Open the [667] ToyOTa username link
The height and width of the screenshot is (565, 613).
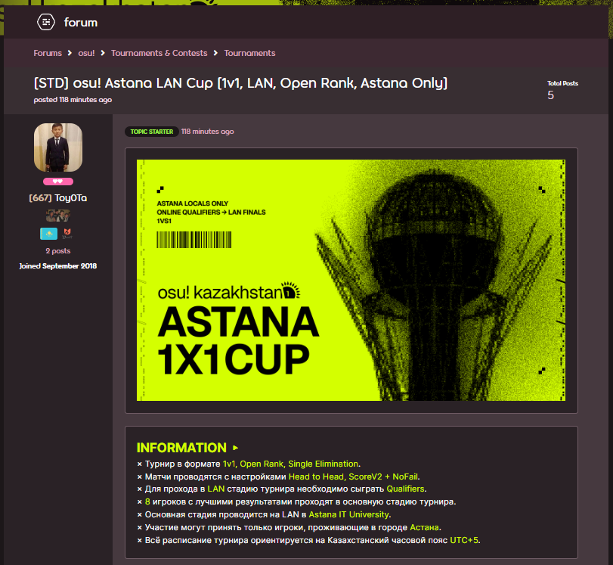point(58,198)
